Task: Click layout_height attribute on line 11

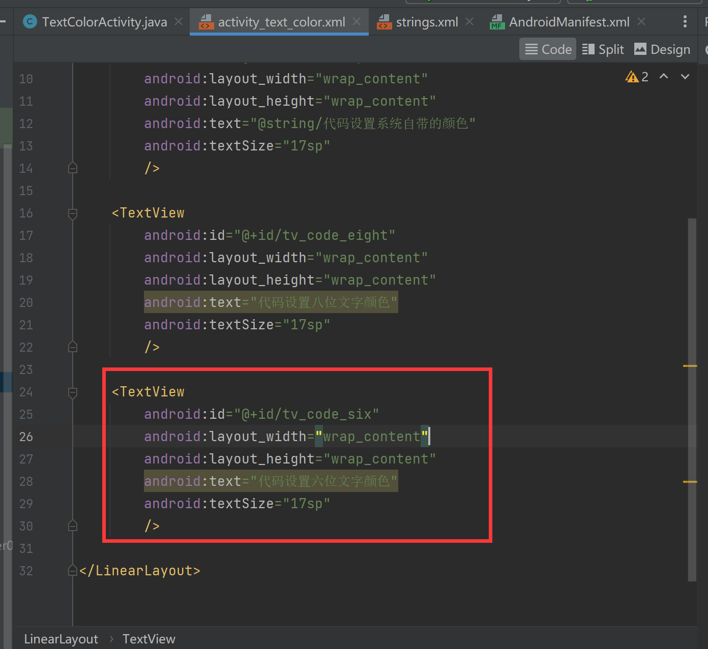Action: point(290,101)
